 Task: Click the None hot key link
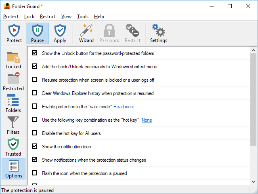point(147,120)
